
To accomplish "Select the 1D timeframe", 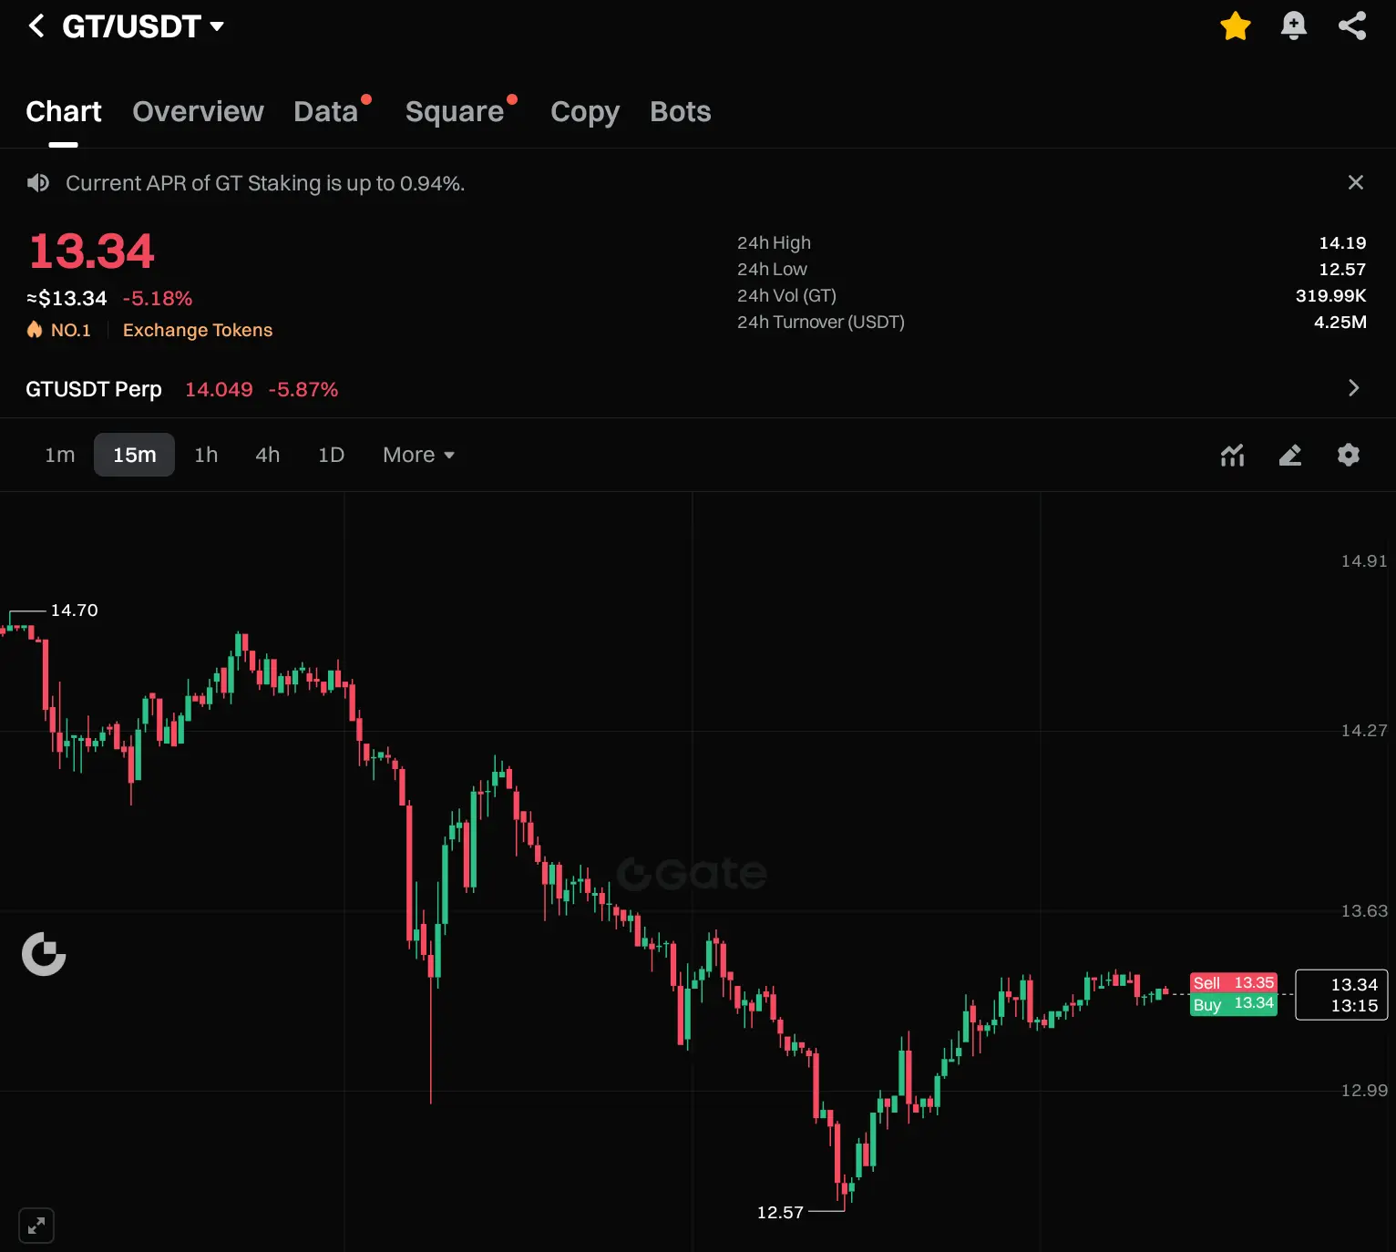I will click(332, 455).
